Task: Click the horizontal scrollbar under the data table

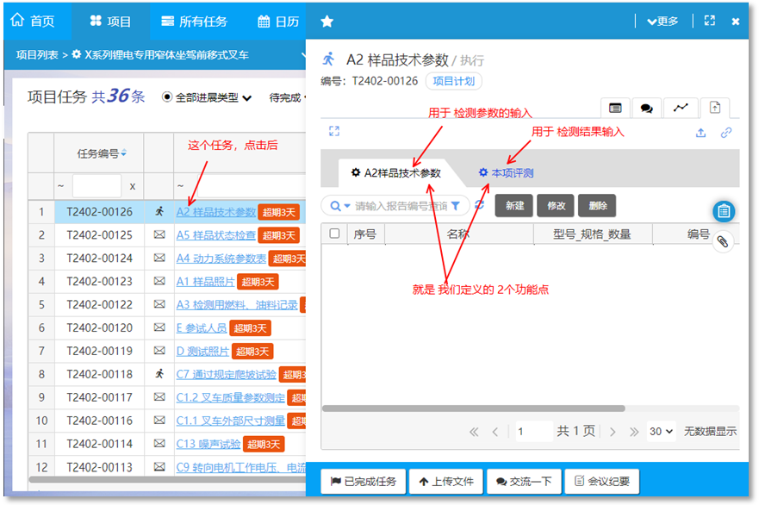Action: click(x=473, y=408)
